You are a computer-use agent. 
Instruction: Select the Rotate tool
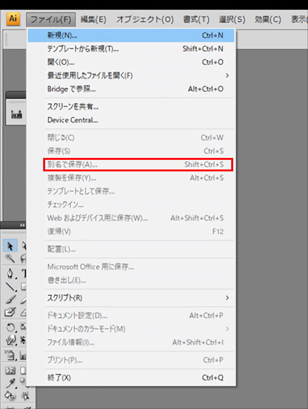coord(11,327)
